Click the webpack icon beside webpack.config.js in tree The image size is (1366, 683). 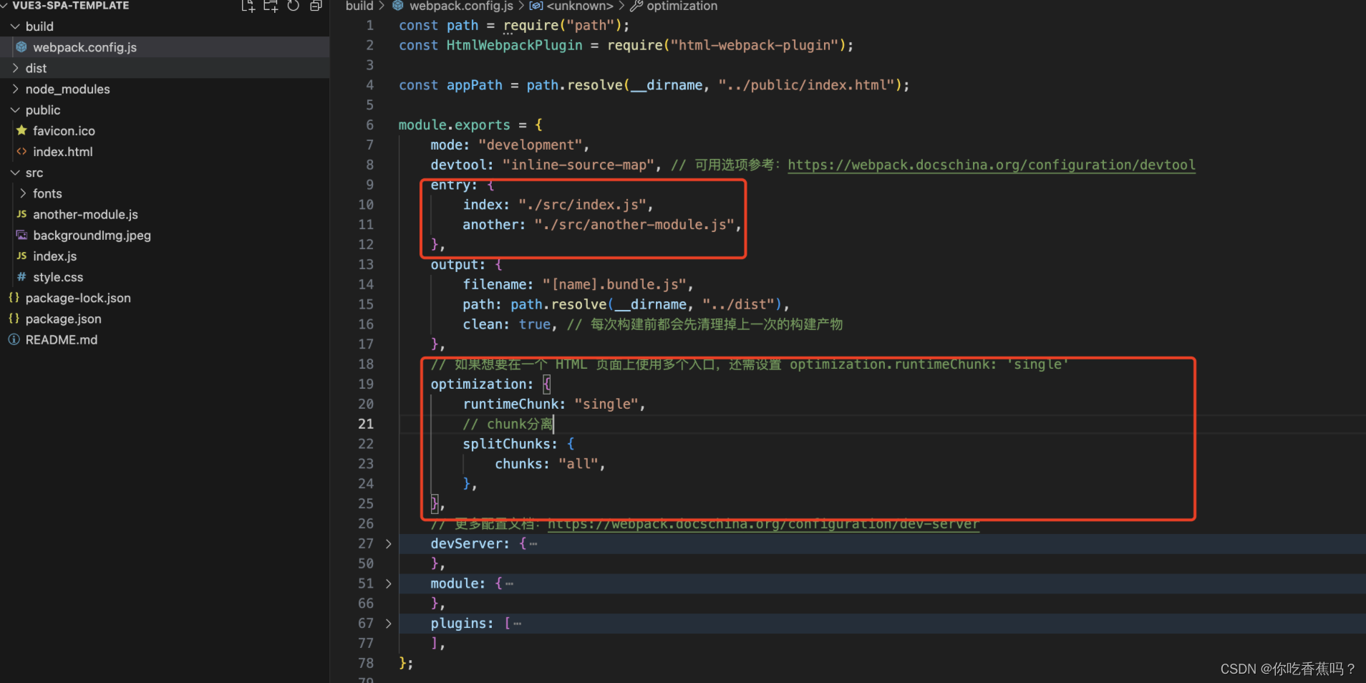tap(21, 47)
